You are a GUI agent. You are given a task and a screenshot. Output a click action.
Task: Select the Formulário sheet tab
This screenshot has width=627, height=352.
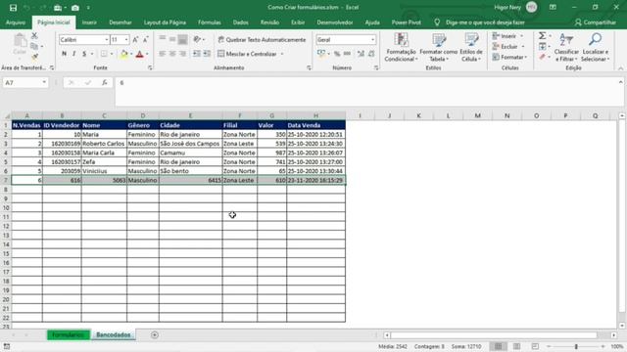[x=69, y=334]
